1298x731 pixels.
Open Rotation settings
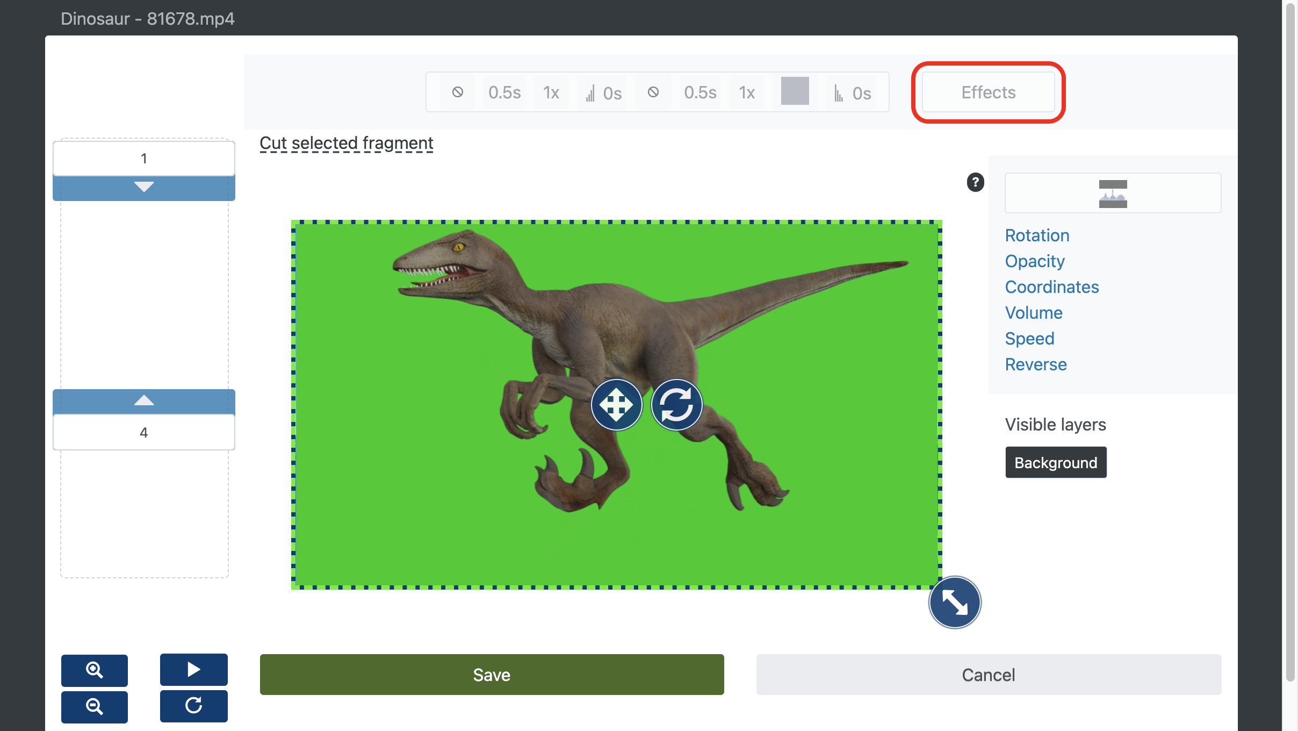click(1037, 235)
